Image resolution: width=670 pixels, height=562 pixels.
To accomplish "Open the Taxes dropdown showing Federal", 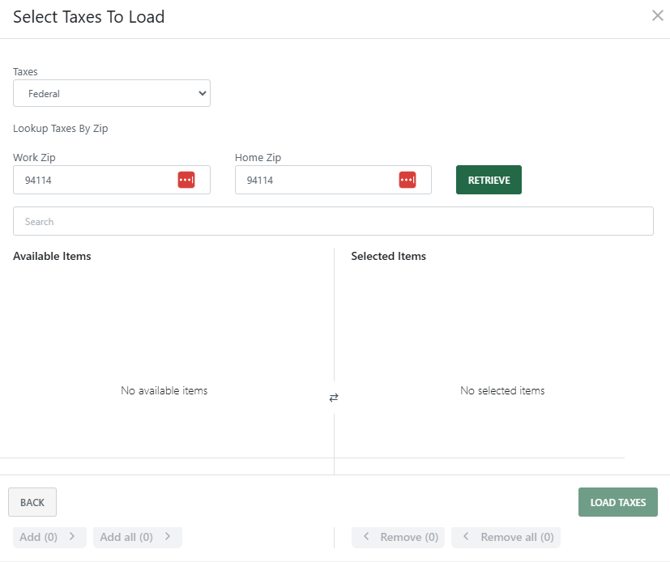I will click(112, 93).
